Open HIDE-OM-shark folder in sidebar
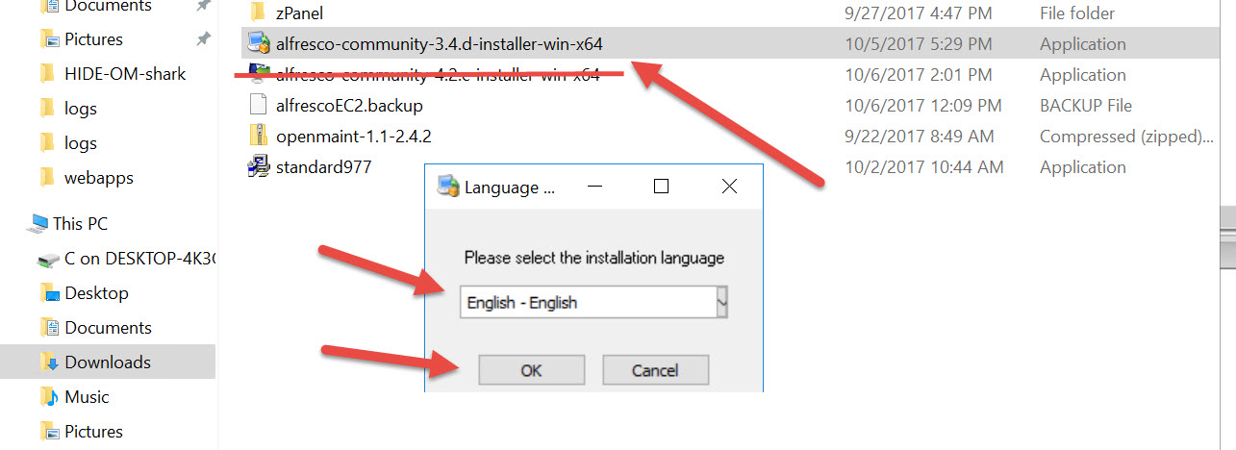Image resolution: width=1236 pixels, height=450 pixels. [x=125, y=74]
